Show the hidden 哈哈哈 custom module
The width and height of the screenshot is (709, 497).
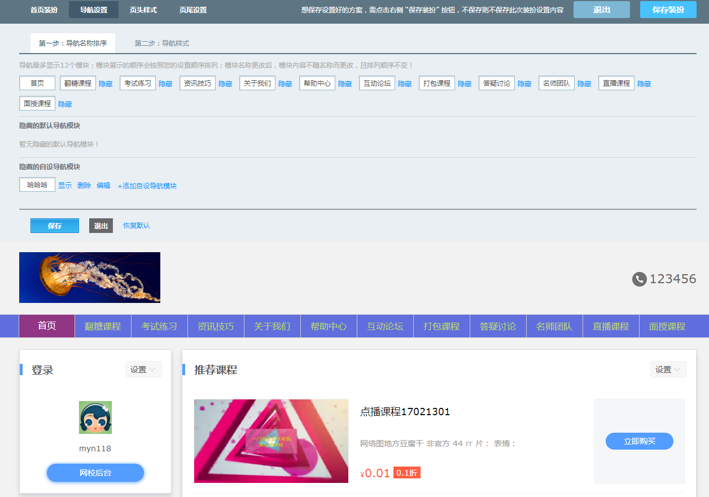point(65,186)
